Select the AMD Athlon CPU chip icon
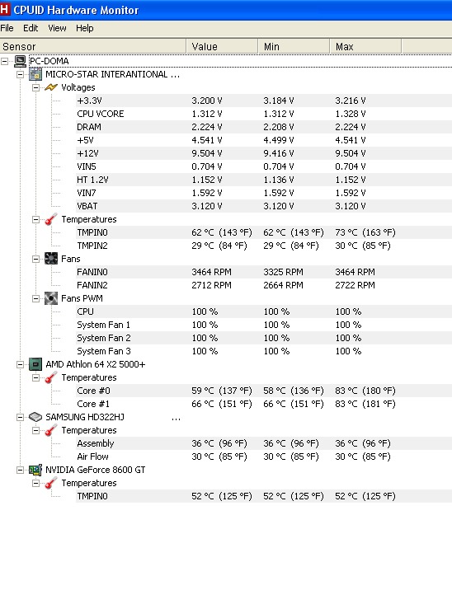Image resolution: width=452 pixels, height=590 pixels. pyautogui.click(x=35, y=364)
